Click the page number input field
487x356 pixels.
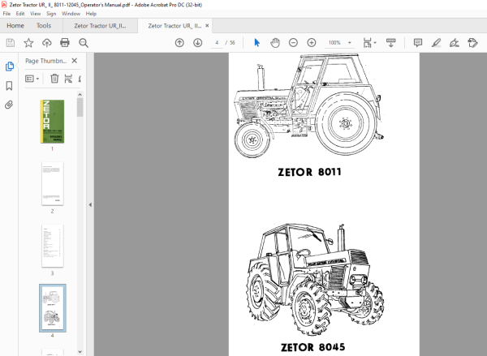tap(217, 42)
